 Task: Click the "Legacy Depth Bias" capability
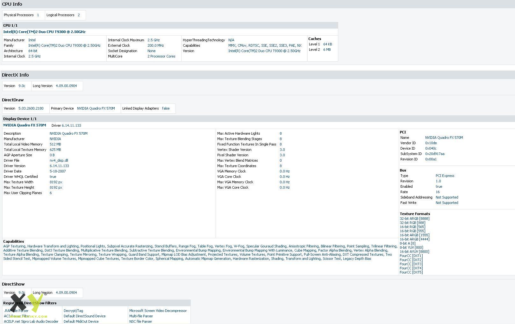pyautogui.click(x=357, y=259)
